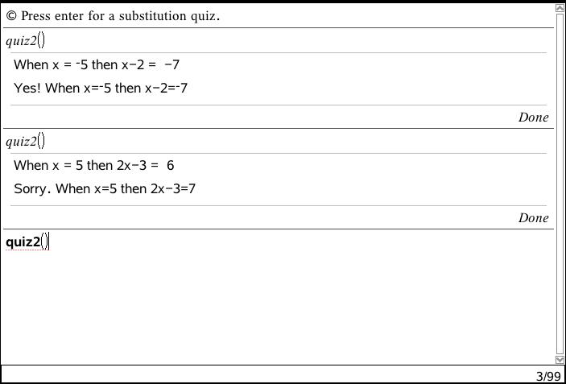Click the vertical scrollbar track
The width and height of the screenshot is (566, 384).
click(x=560, y=184)
